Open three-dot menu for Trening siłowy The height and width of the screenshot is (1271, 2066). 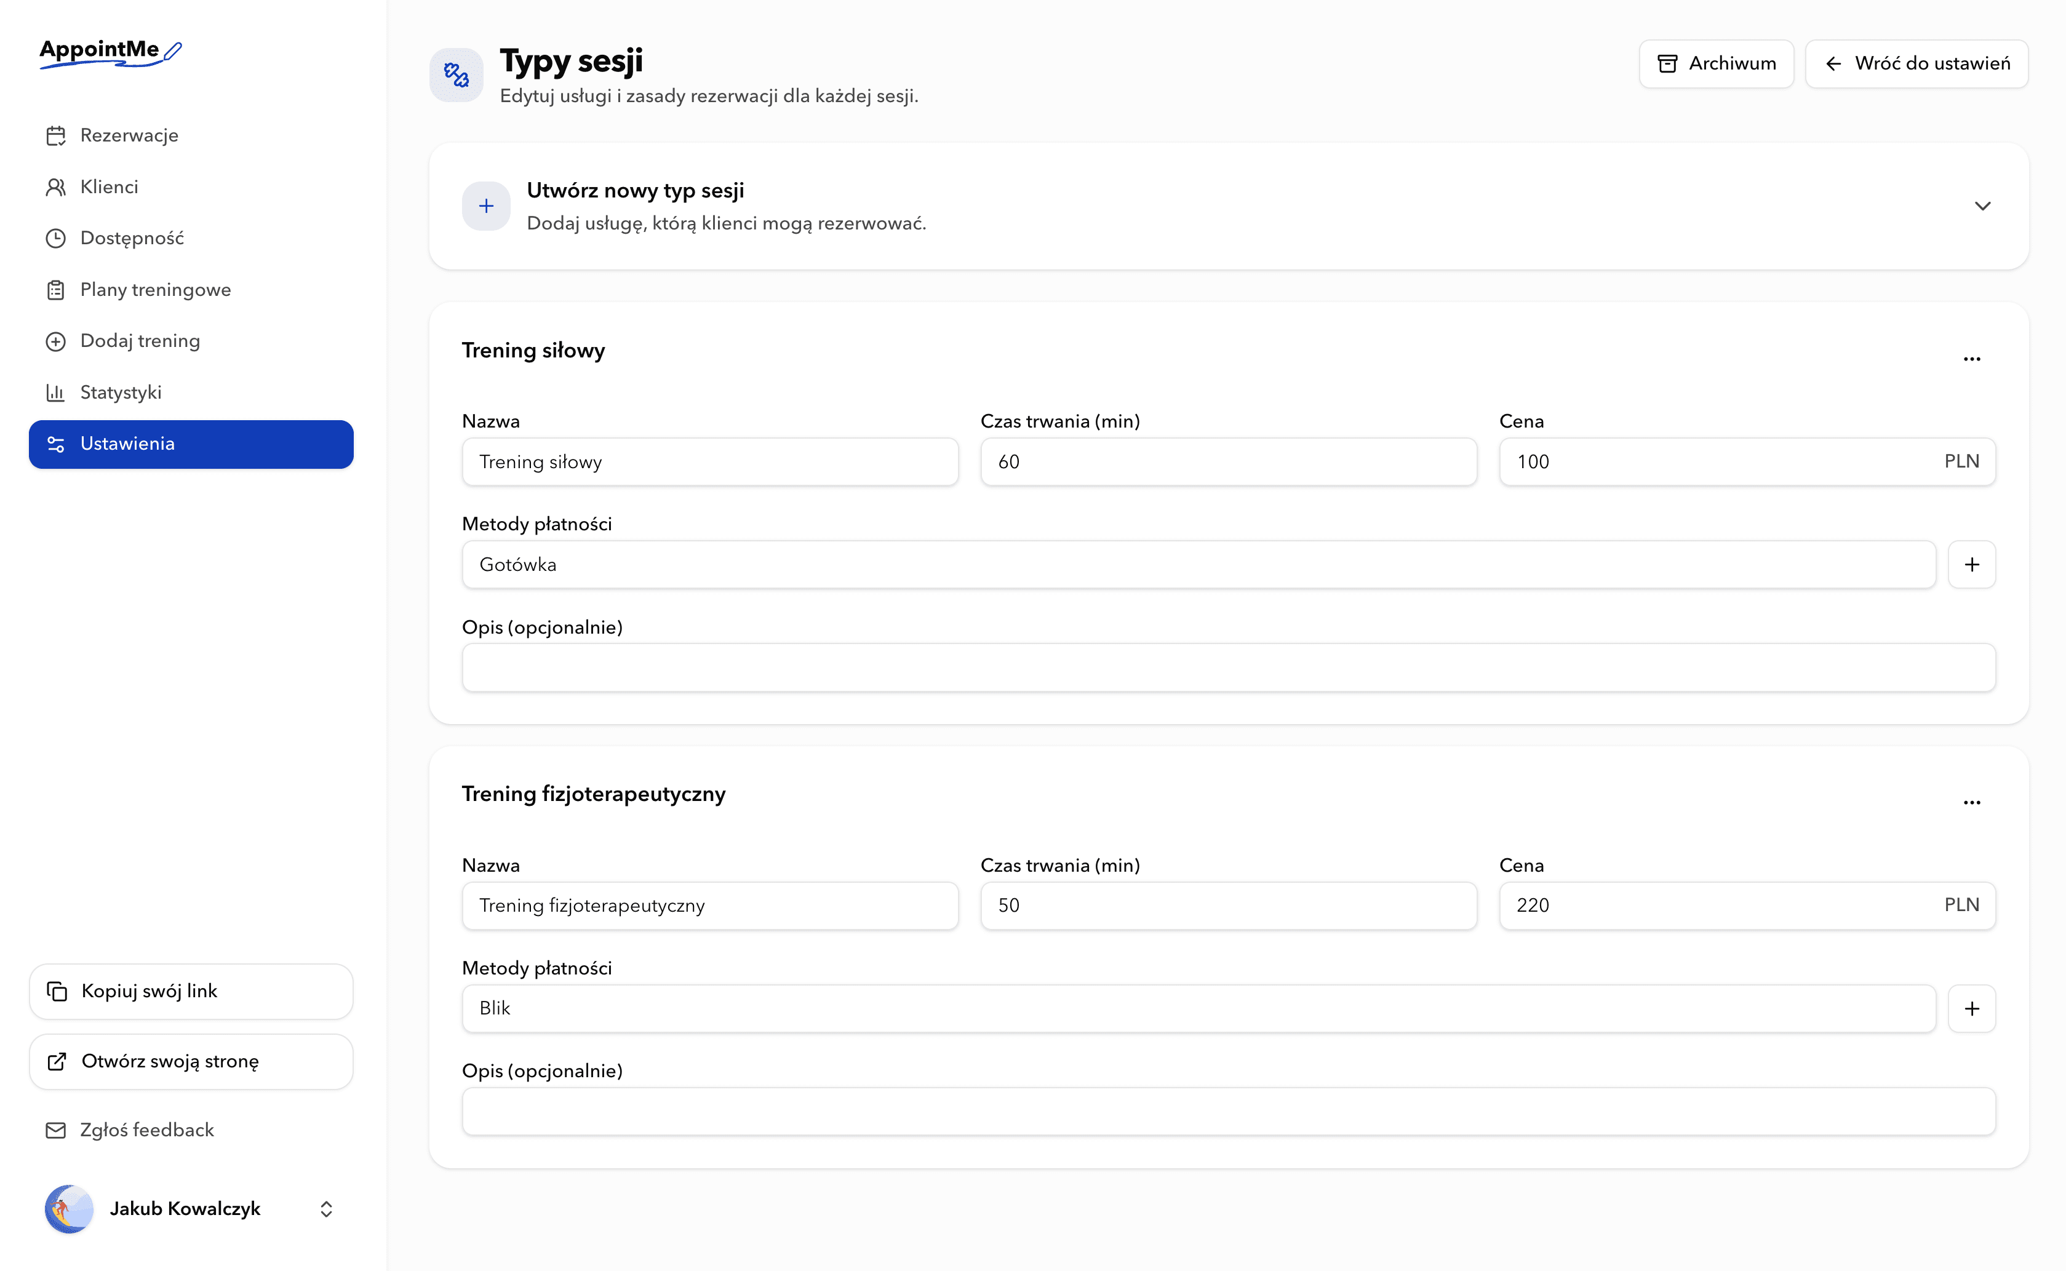[1972, 359]
